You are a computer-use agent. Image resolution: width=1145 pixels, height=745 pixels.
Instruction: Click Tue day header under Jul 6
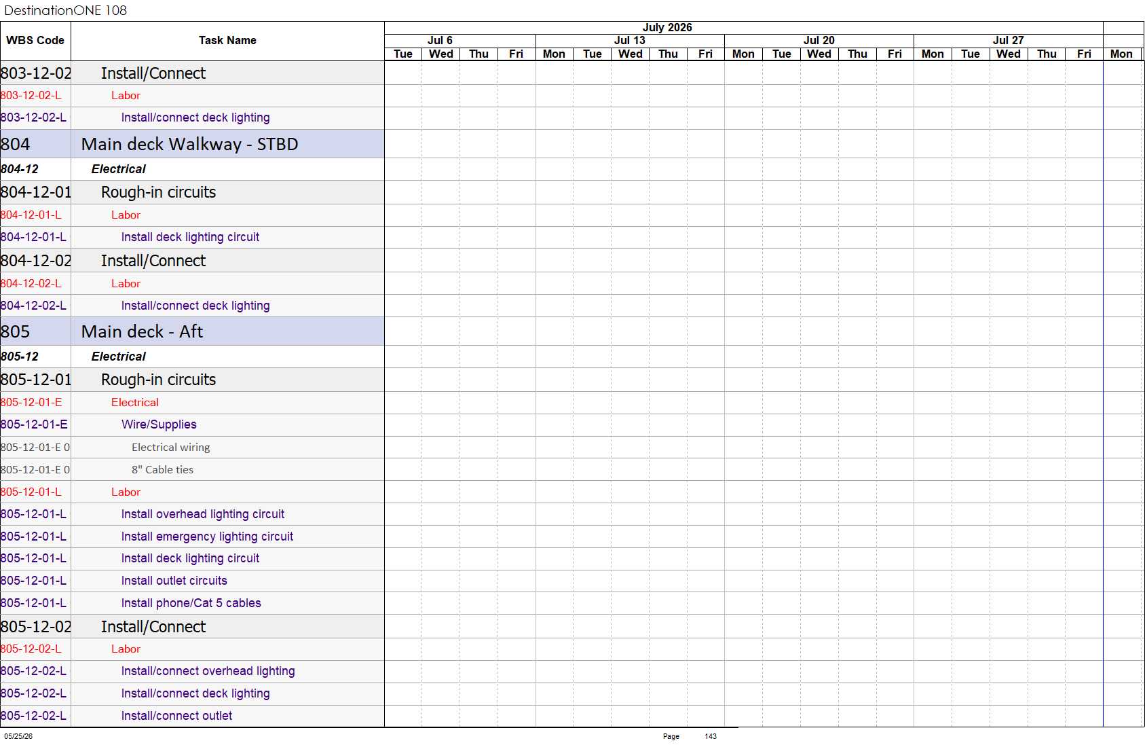click(403, 54)
